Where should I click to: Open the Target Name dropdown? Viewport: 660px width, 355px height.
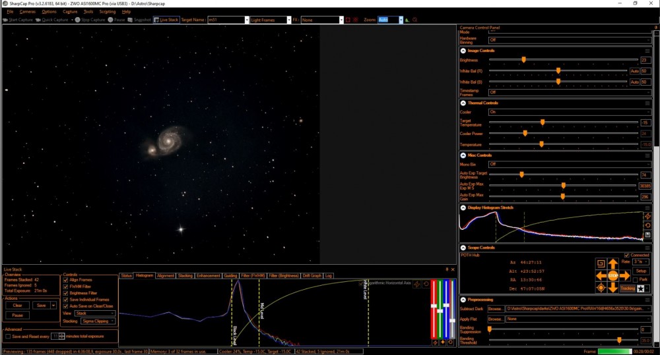coord(247,20)
